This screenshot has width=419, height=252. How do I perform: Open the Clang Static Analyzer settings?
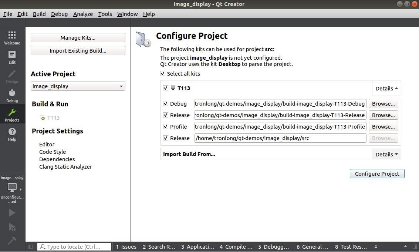coord(65,166)
